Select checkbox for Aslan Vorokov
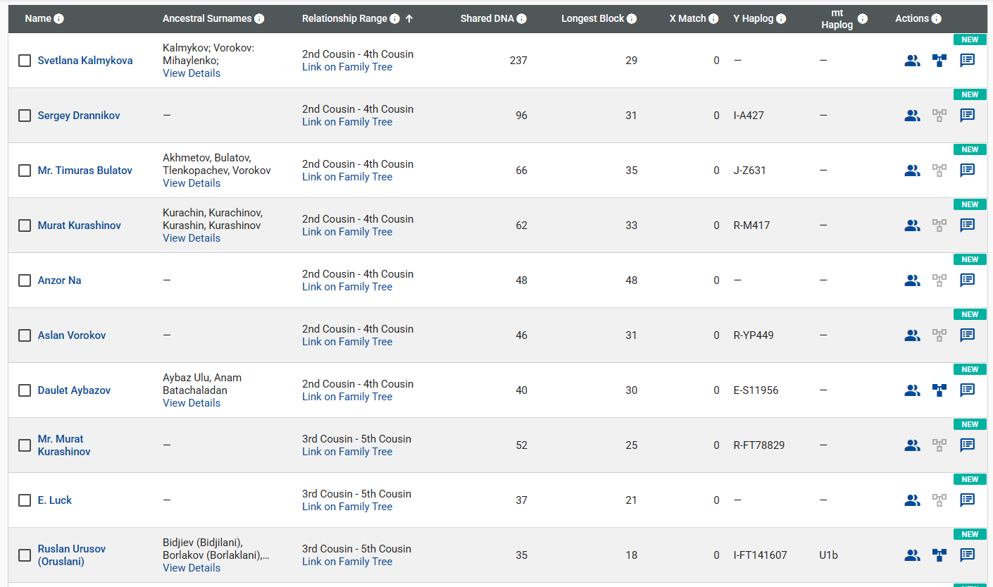This screenshot has width=993, height=587. (x=25, y=335)
